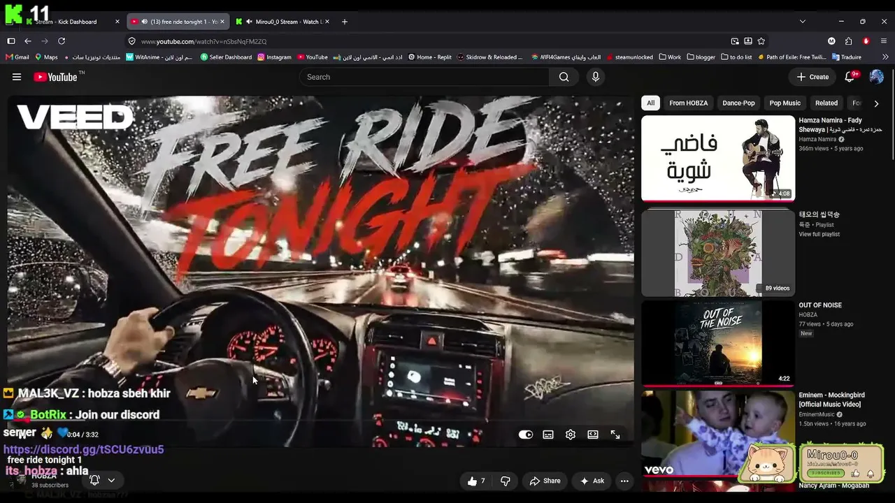Dislike the video
The width and height of the screenshot is (895, 503).
pyautogui.click(x=505, y=481)
